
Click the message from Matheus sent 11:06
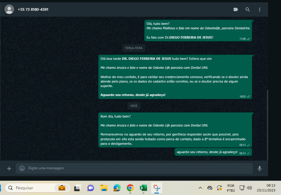pyautogui.click(x=198, y=31)
